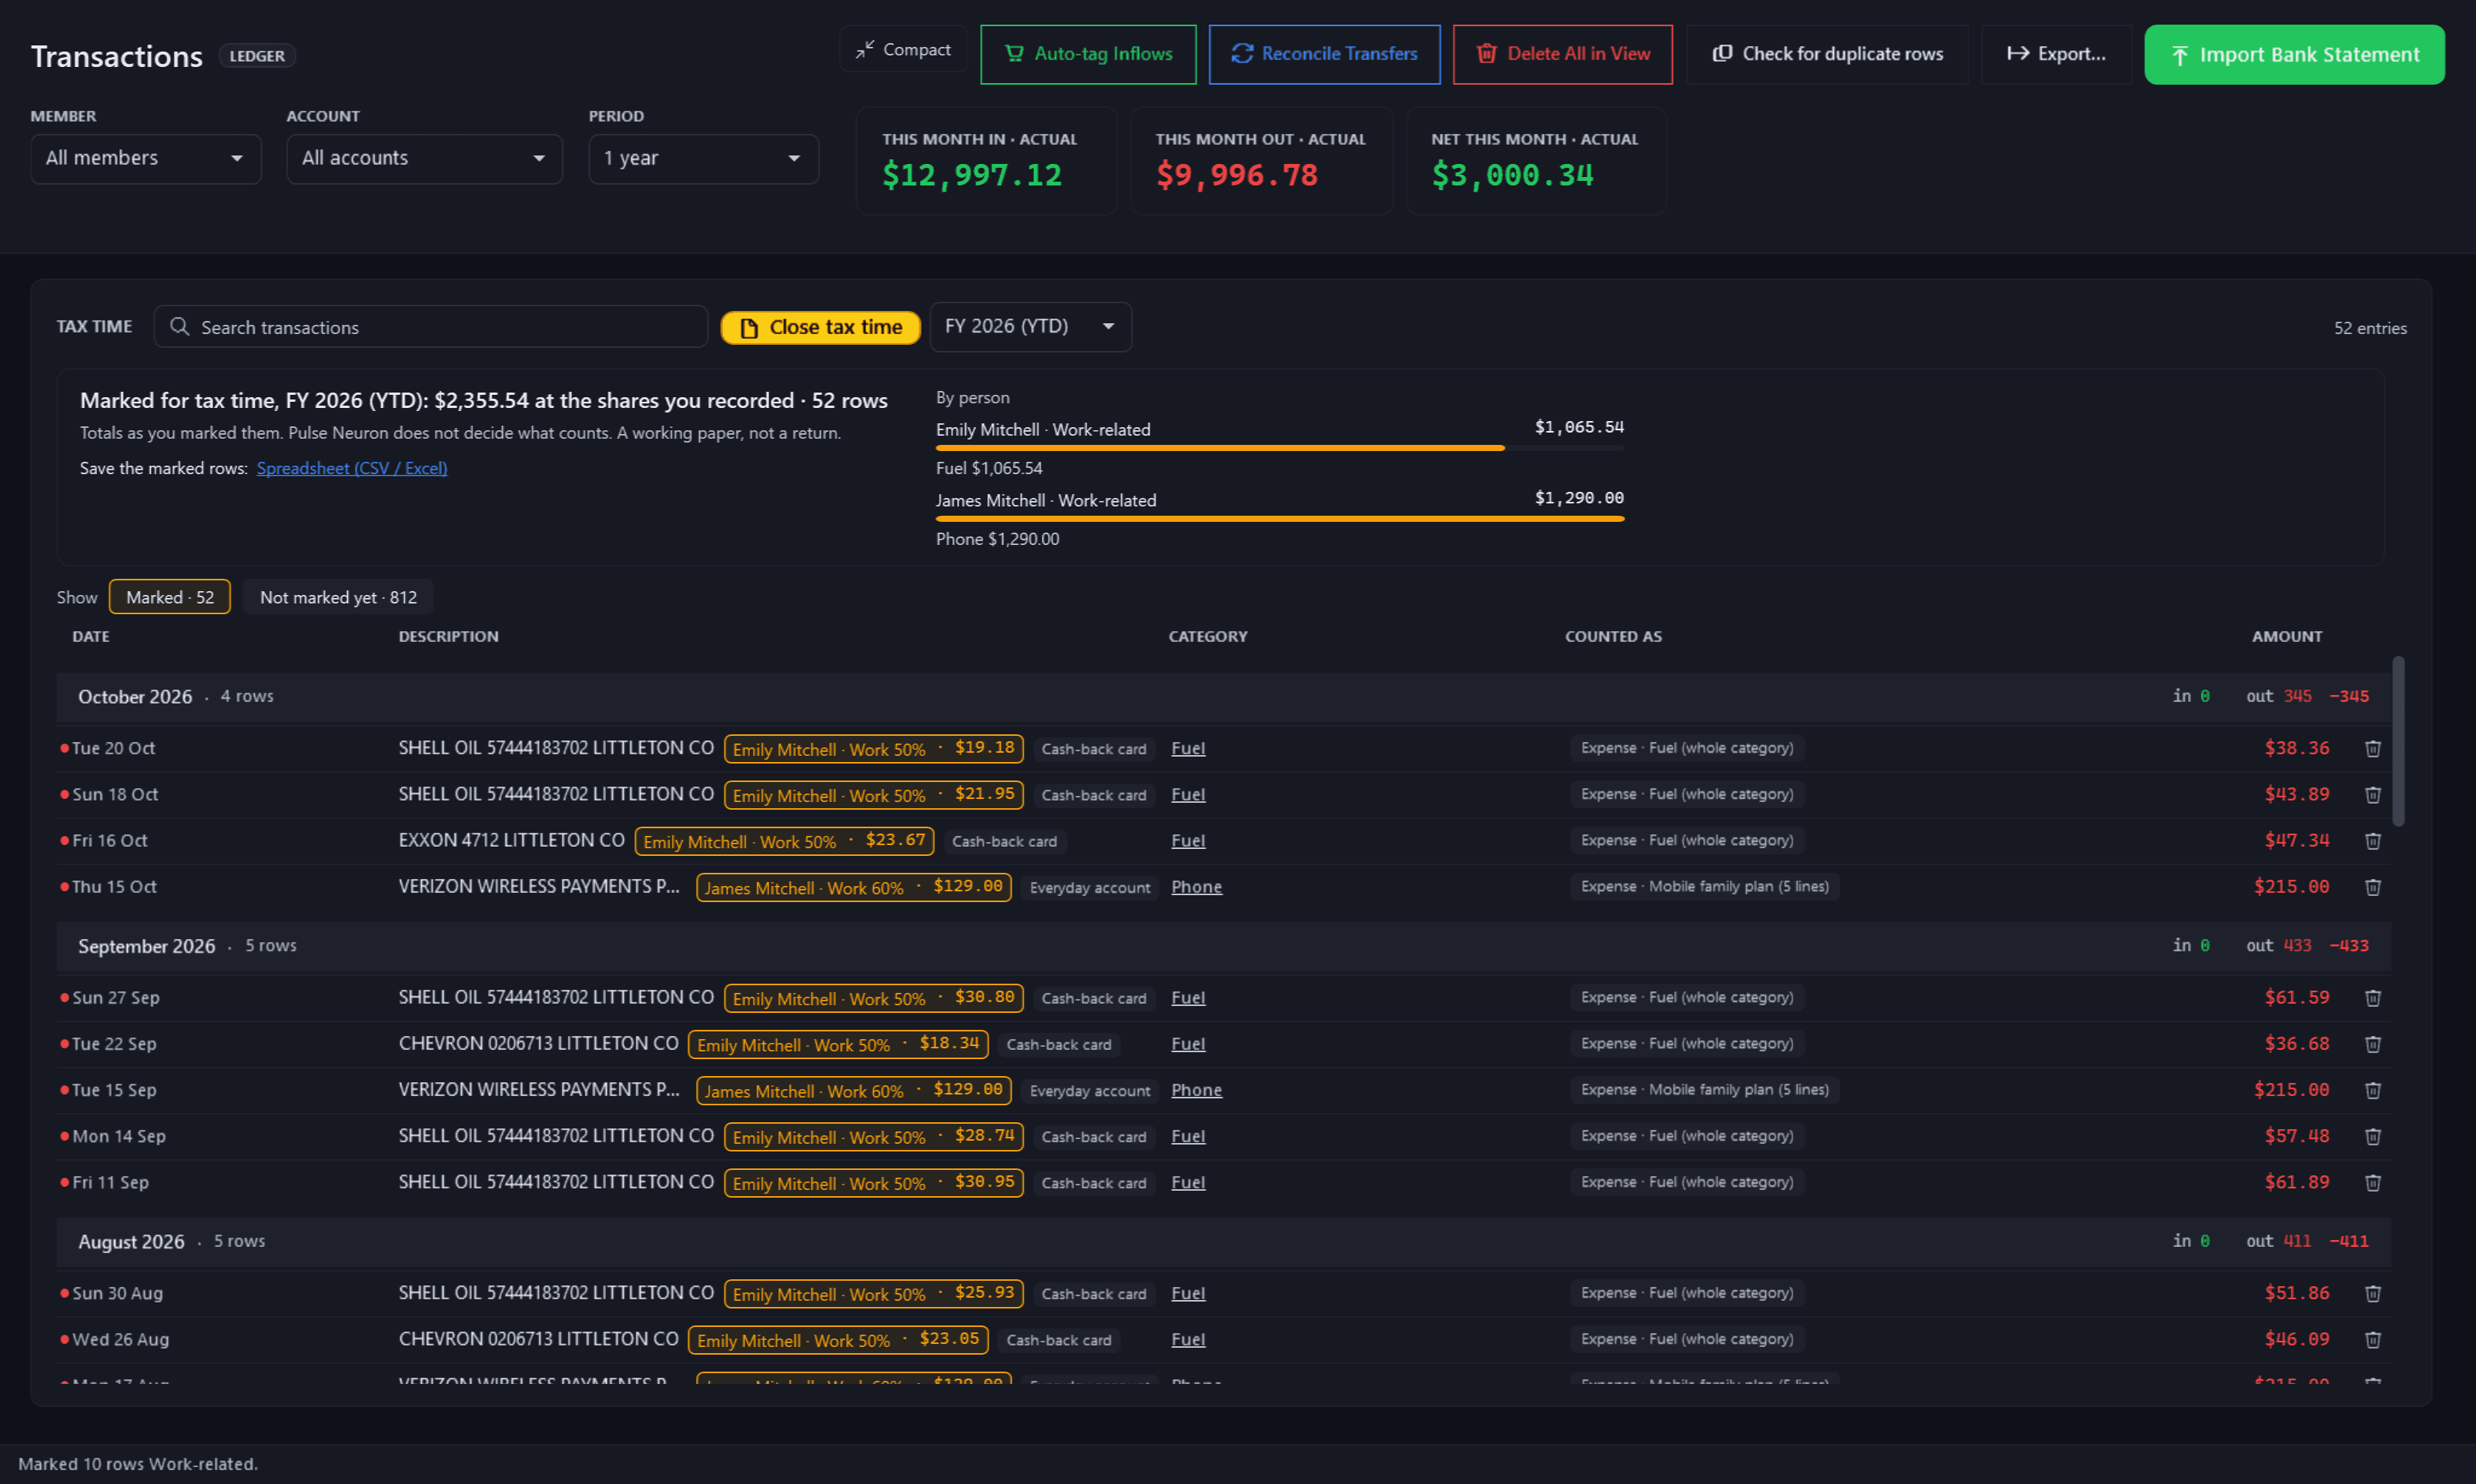Click the Emily Mitchell work-related progress bar

1279,448
